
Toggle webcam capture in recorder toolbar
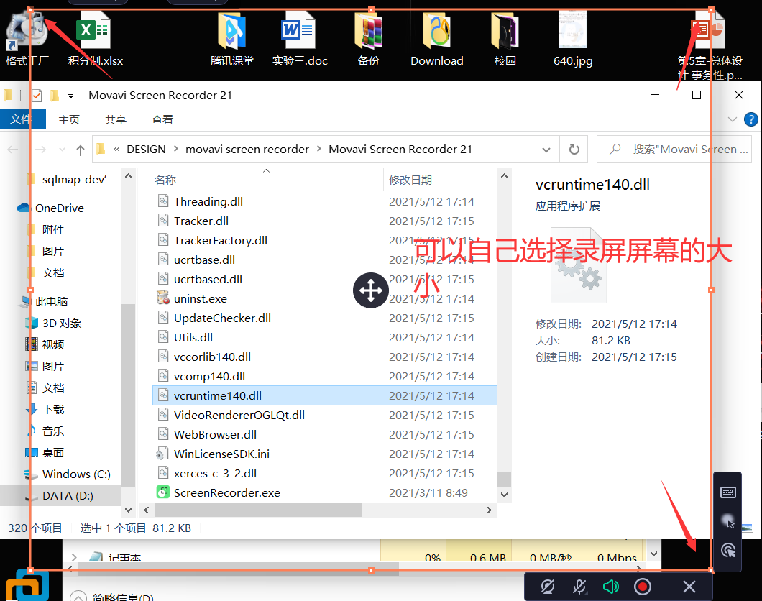[x=548, y=587]
